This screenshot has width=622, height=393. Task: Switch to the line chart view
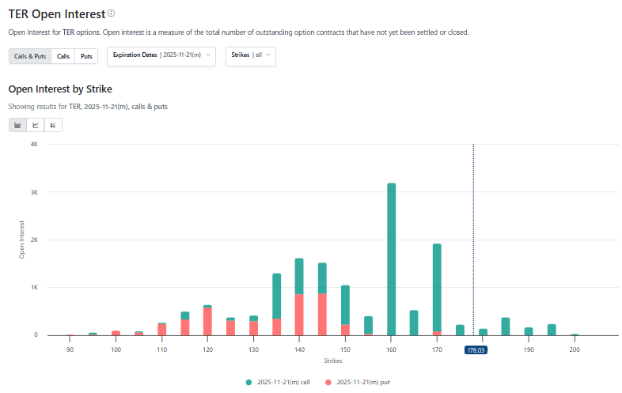pos(36,125)
